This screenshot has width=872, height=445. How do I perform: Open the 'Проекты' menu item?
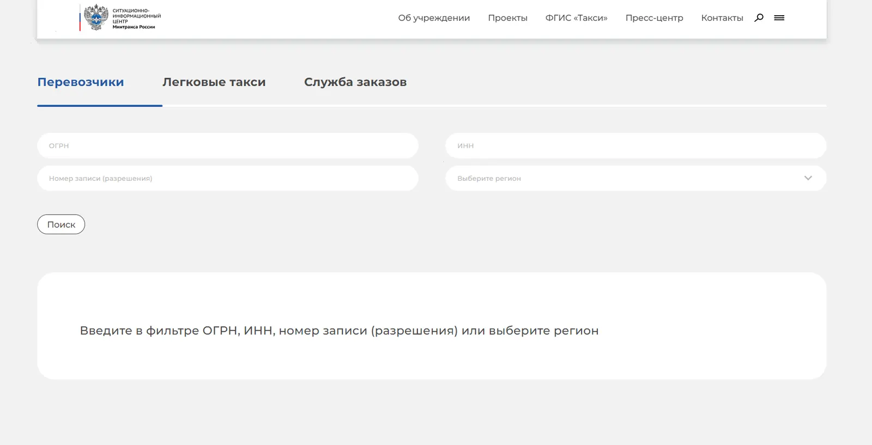(x=507, y=18)
